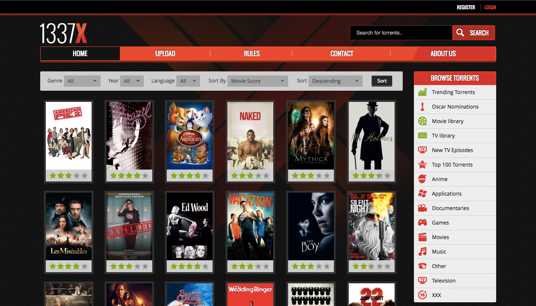This screenshot has width=536, height=306.
Task: Open the Language dropdown
Action: point(188,81)
